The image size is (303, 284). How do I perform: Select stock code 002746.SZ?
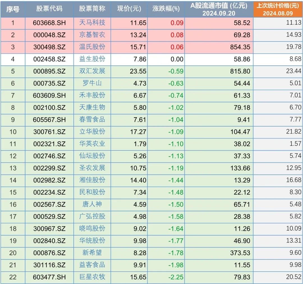(49, 156)
